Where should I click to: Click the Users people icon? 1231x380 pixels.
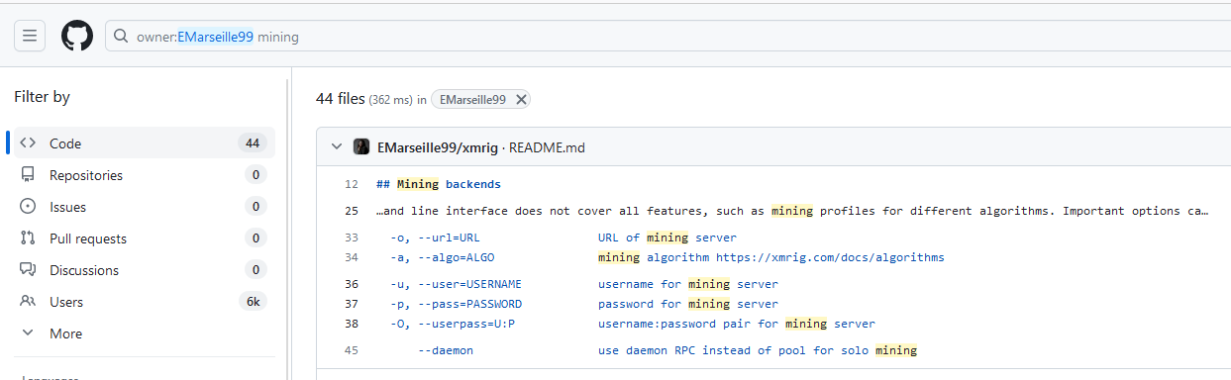coord(28,302)
